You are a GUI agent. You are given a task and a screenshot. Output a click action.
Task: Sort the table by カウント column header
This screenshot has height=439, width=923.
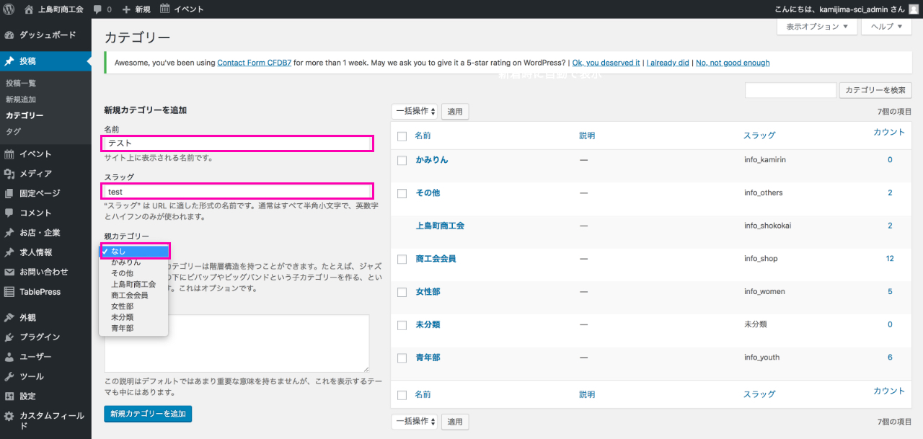point(888,132)
